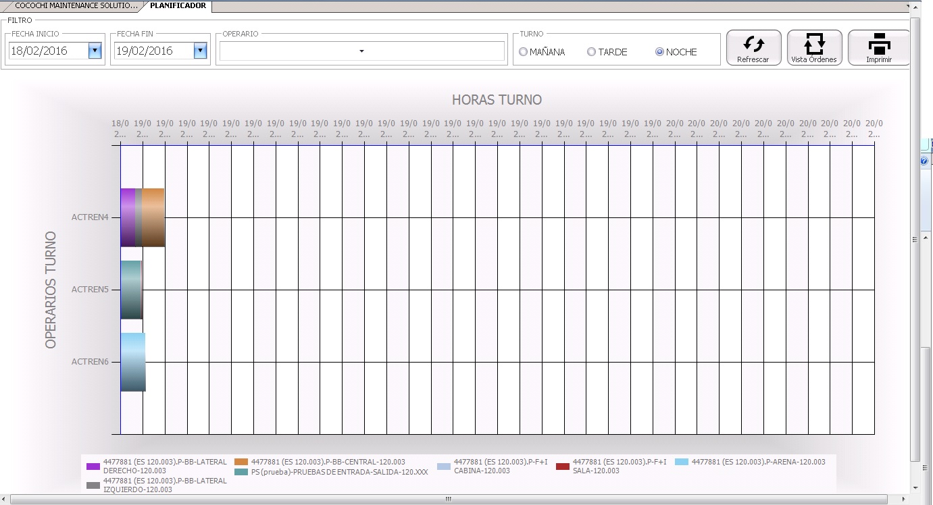This screenshot has height=505, width=933.
Task: Click the blue help icon at right edge
Action: pyautogui.click(x=924, y=161)
